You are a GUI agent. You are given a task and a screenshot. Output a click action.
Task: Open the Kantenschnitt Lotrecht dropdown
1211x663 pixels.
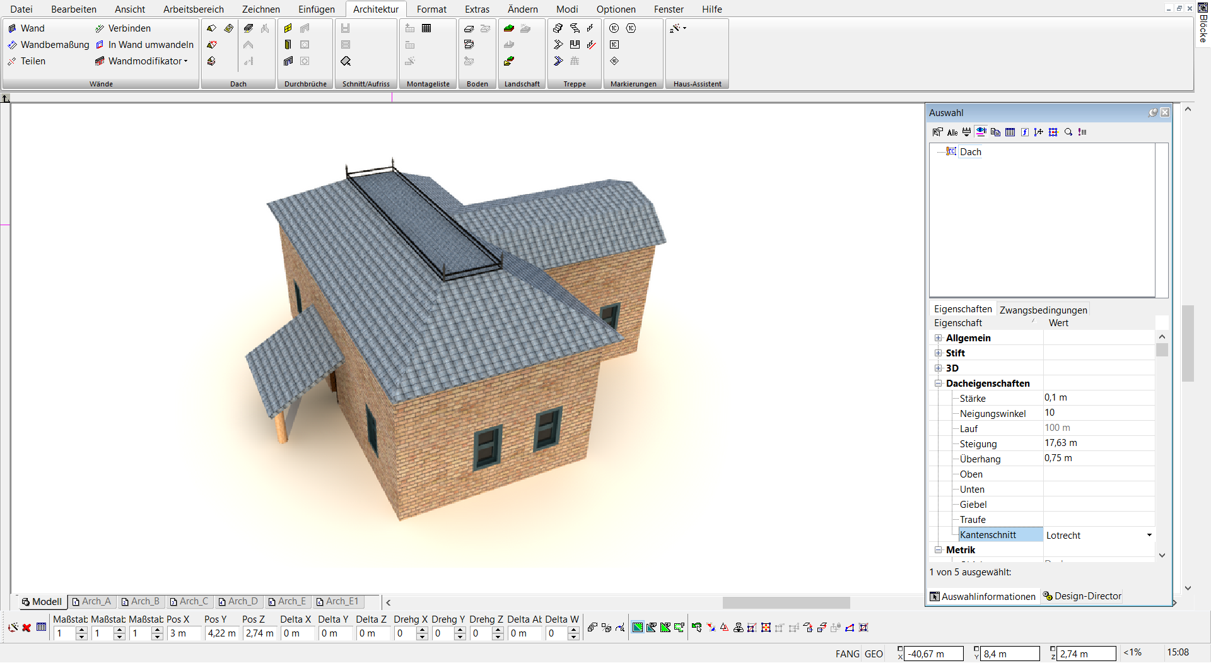click(1149, 535)
